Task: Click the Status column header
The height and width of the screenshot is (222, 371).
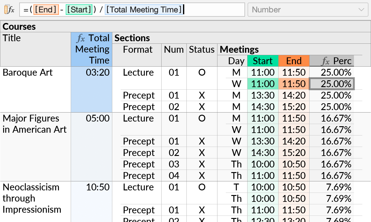Action: 202,50
